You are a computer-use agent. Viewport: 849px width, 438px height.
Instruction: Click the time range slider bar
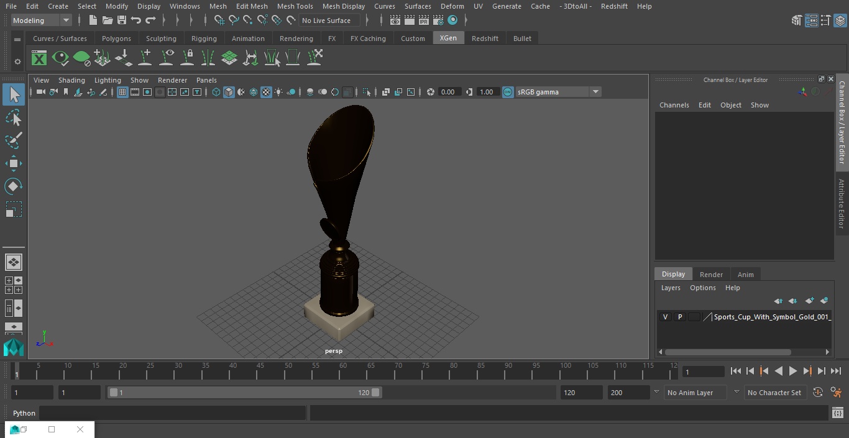point(244,393)
